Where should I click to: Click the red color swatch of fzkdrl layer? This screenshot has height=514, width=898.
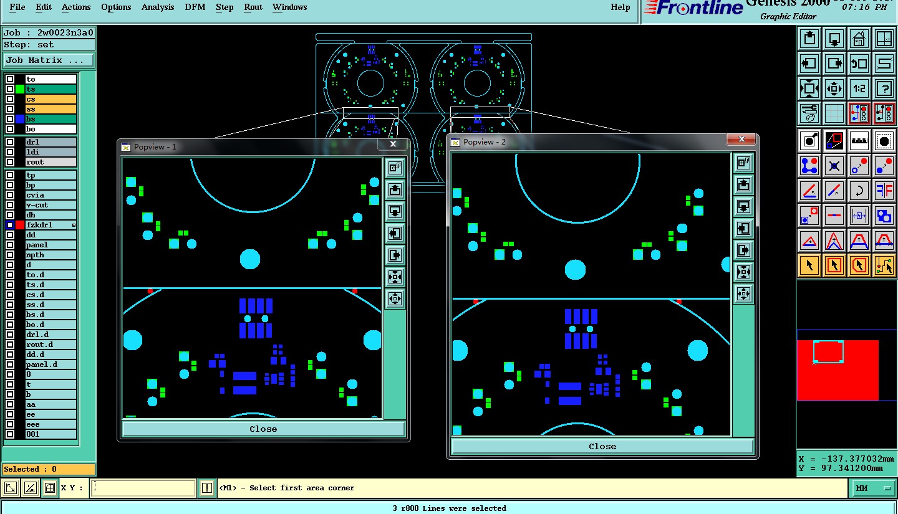tap(20, 225)
